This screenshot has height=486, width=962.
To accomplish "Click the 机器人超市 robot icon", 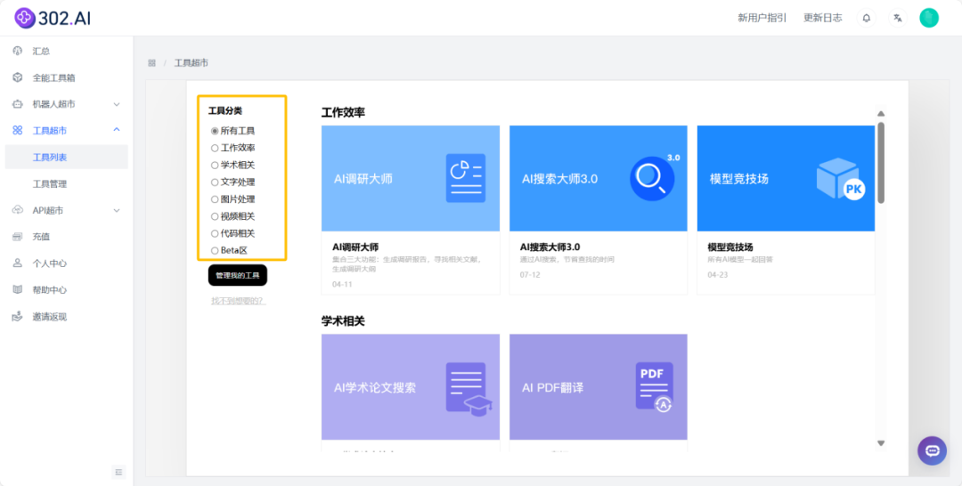I will [18, 104].
